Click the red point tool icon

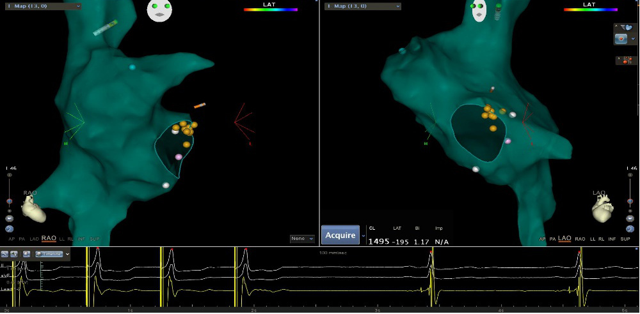pyautogui.click(x=621, y=39)
